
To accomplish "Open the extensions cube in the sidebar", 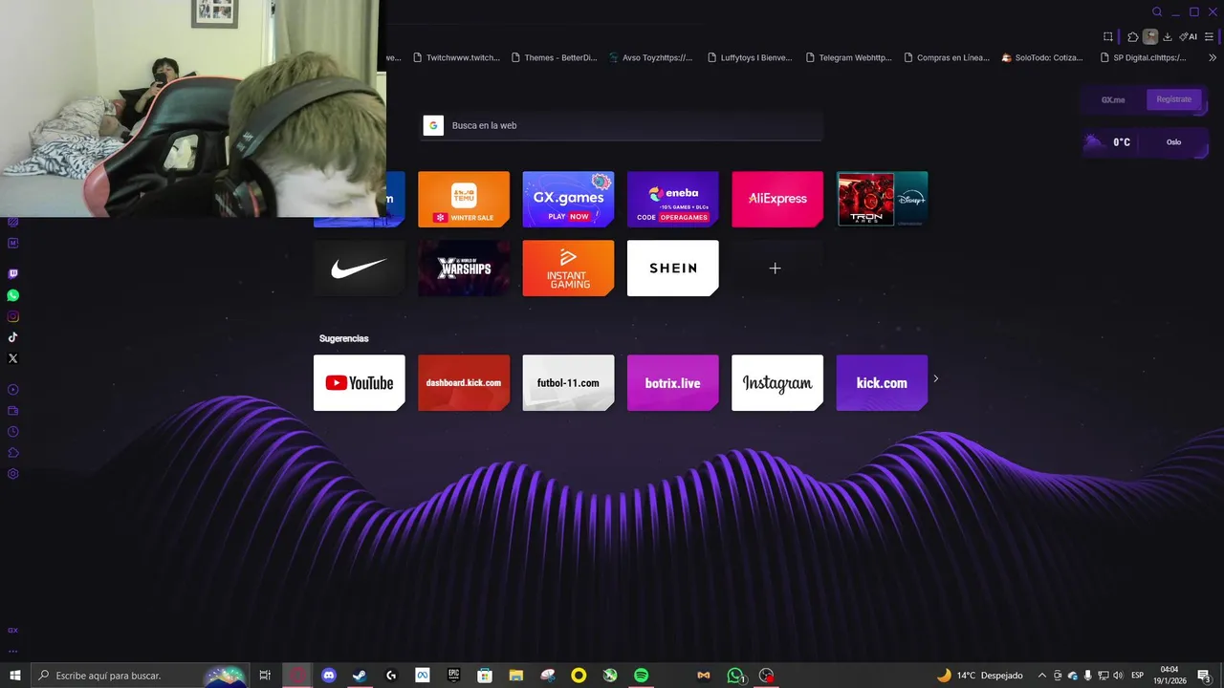I will tap(12, 453).
